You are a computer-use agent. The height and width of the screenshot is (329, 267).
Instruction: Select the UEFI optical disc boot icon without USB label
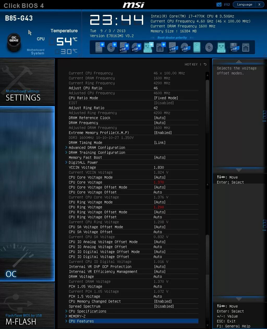112,48
